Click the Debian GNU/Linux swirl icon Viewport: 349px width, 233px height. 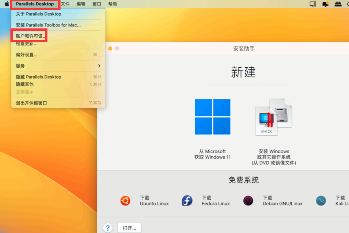[248, 200]
